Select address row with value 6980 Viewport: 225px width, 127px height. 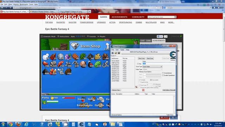click(123, 65)
